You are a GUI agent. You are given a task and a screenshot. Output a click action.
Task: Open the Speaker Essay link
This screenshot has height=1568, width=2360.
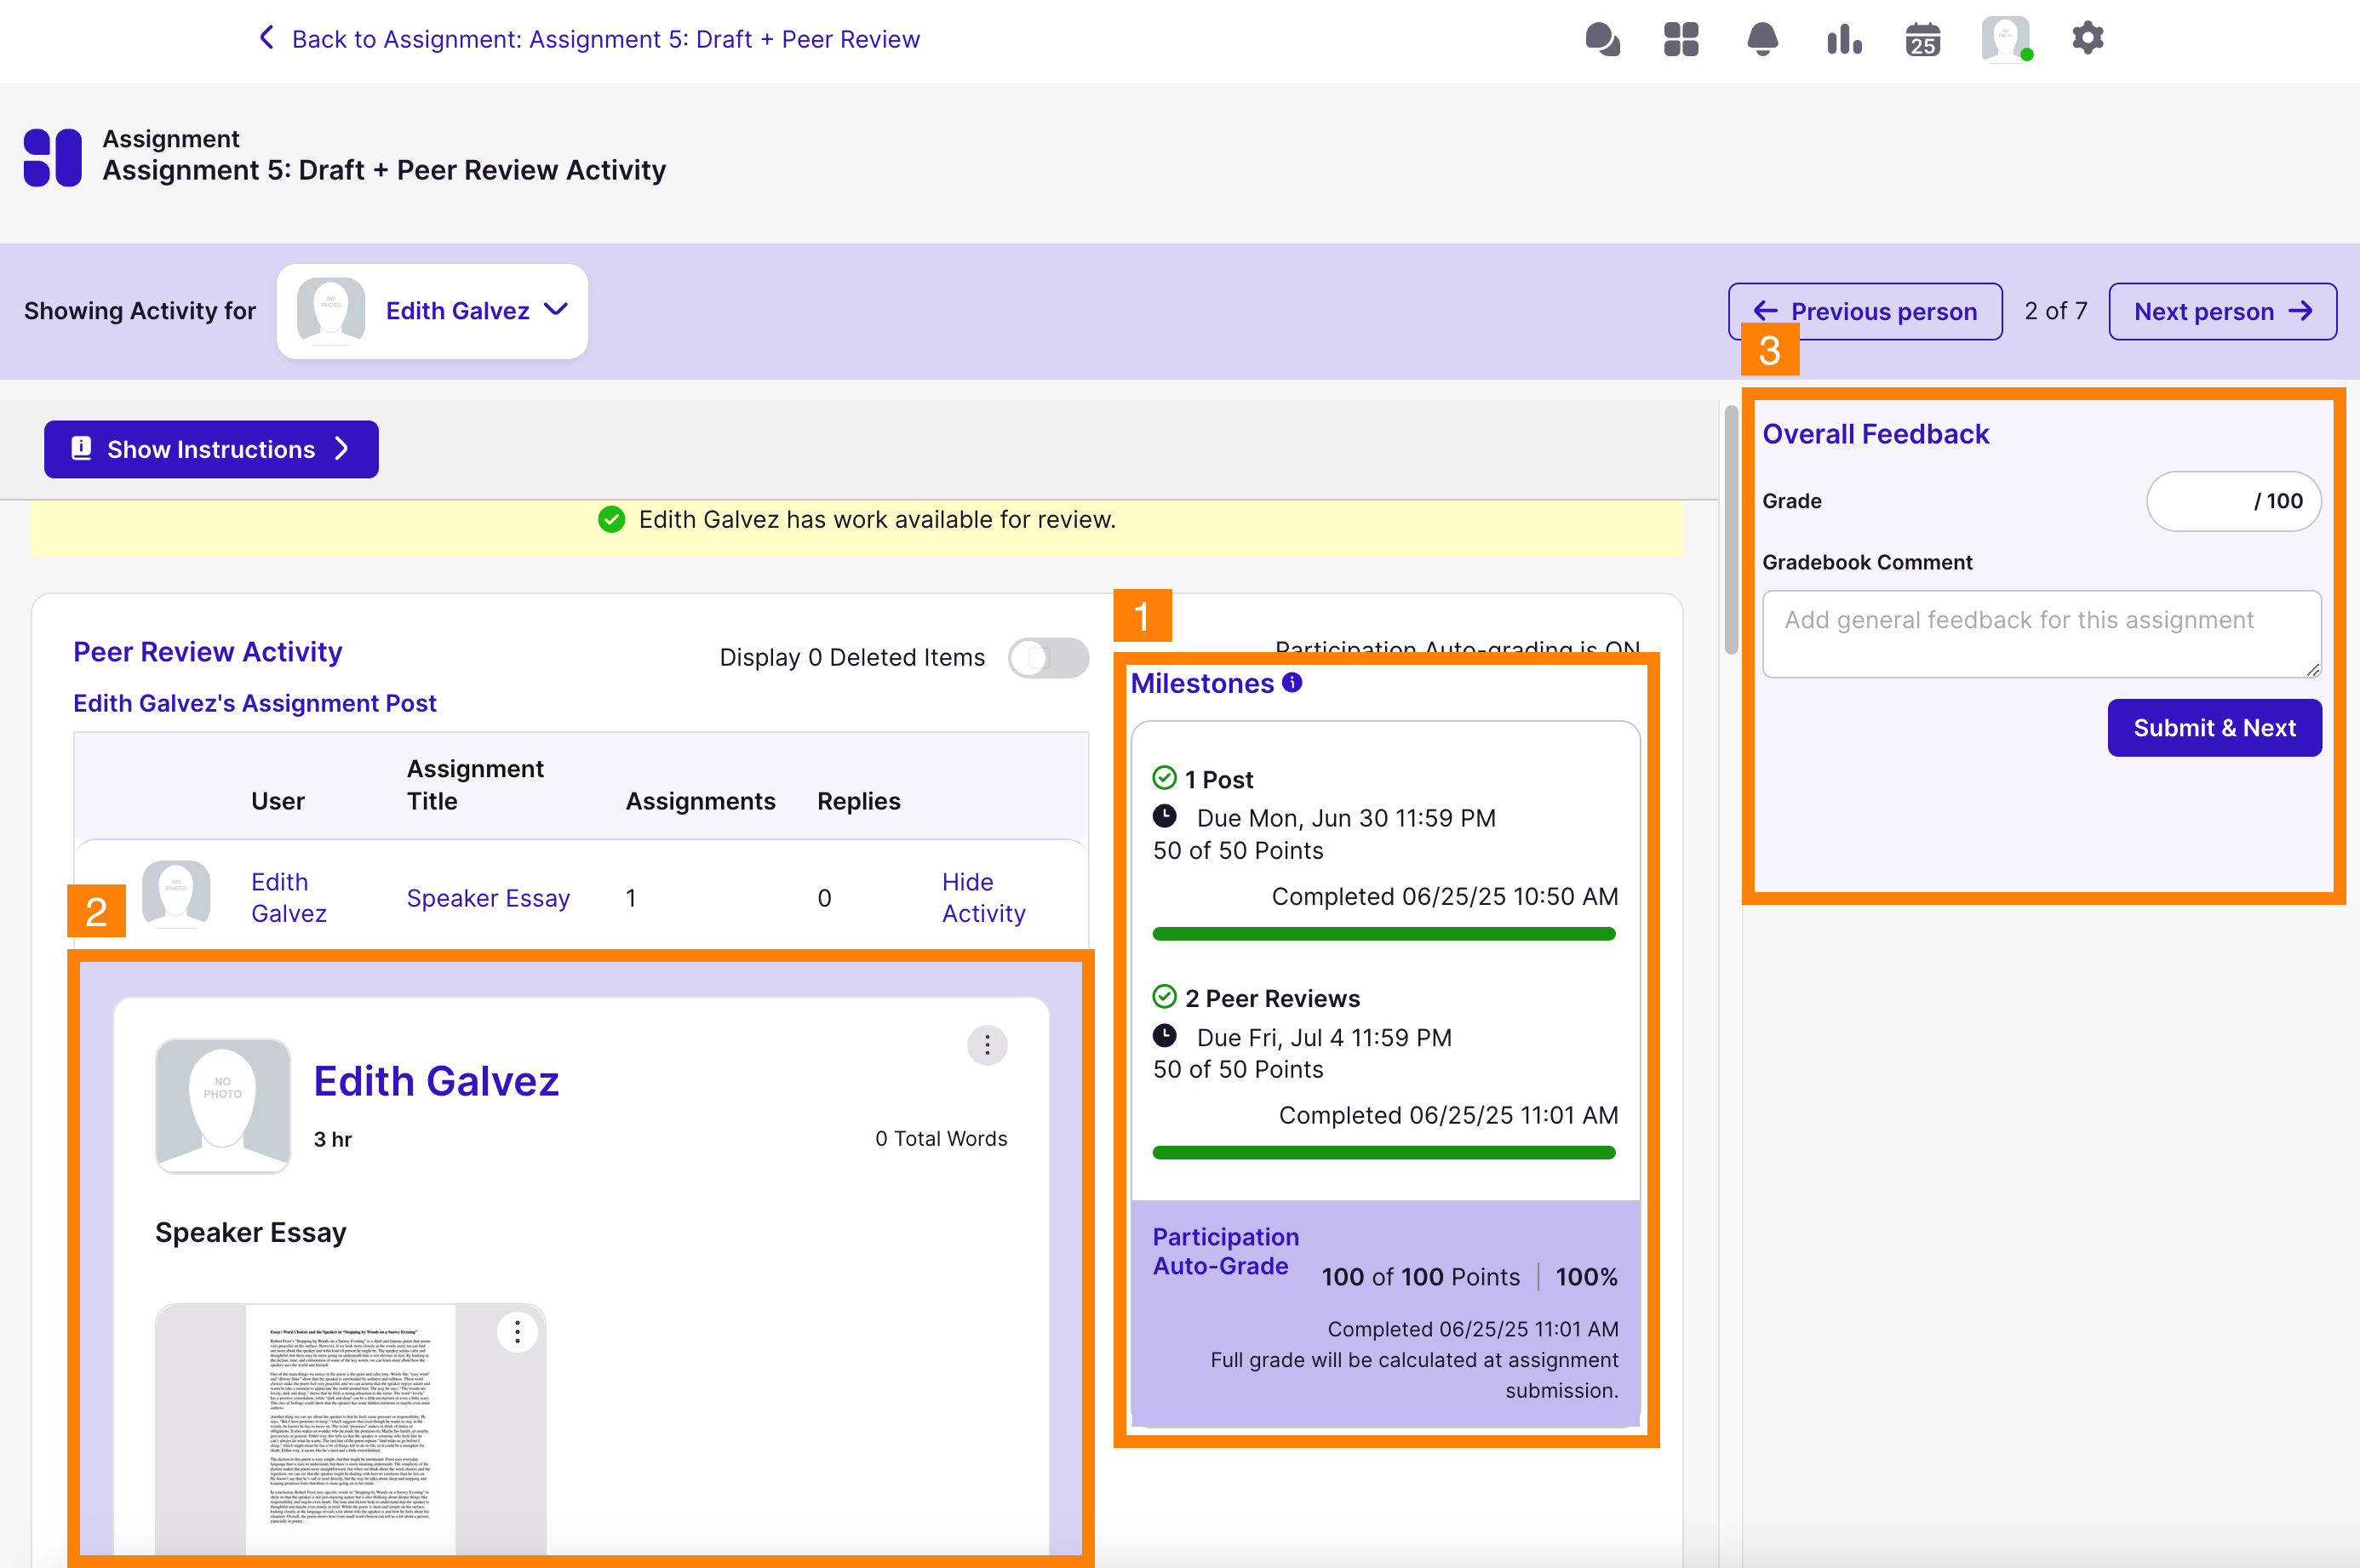coord(488,897)
